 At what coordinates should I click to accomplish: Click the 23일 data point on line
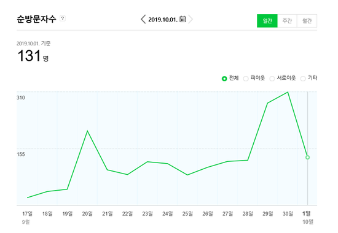[147, 162]
